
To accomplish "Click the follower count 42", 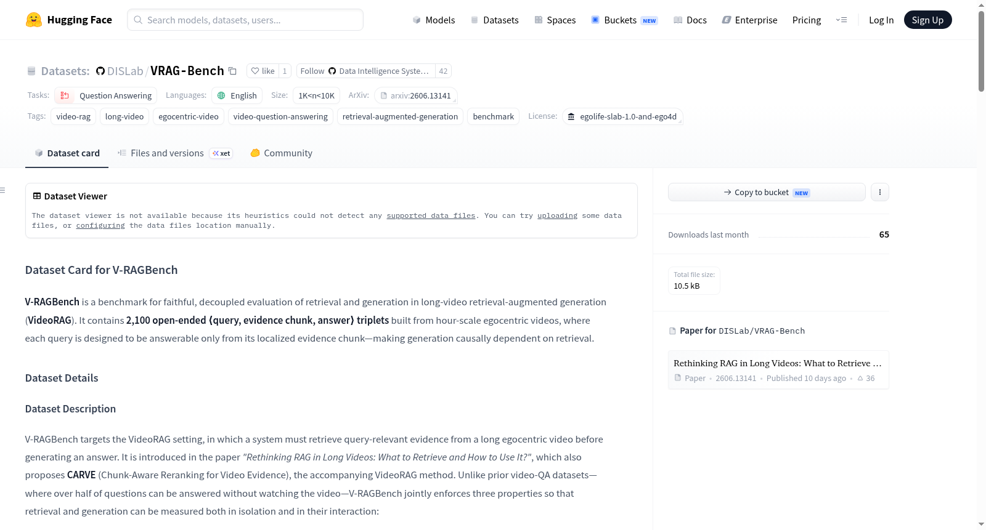I will pos(443,71).
